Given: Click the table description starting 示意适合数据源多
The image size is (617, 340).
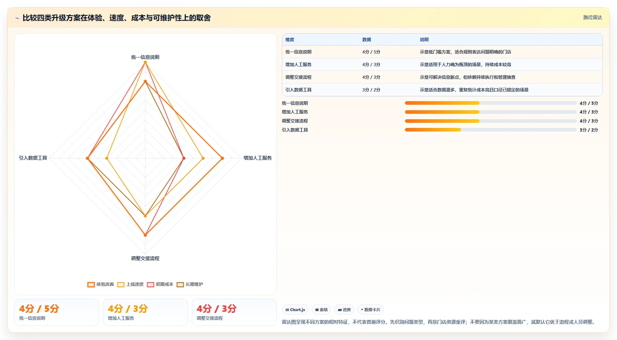Looking at the screenshot, I should (474, 90).
